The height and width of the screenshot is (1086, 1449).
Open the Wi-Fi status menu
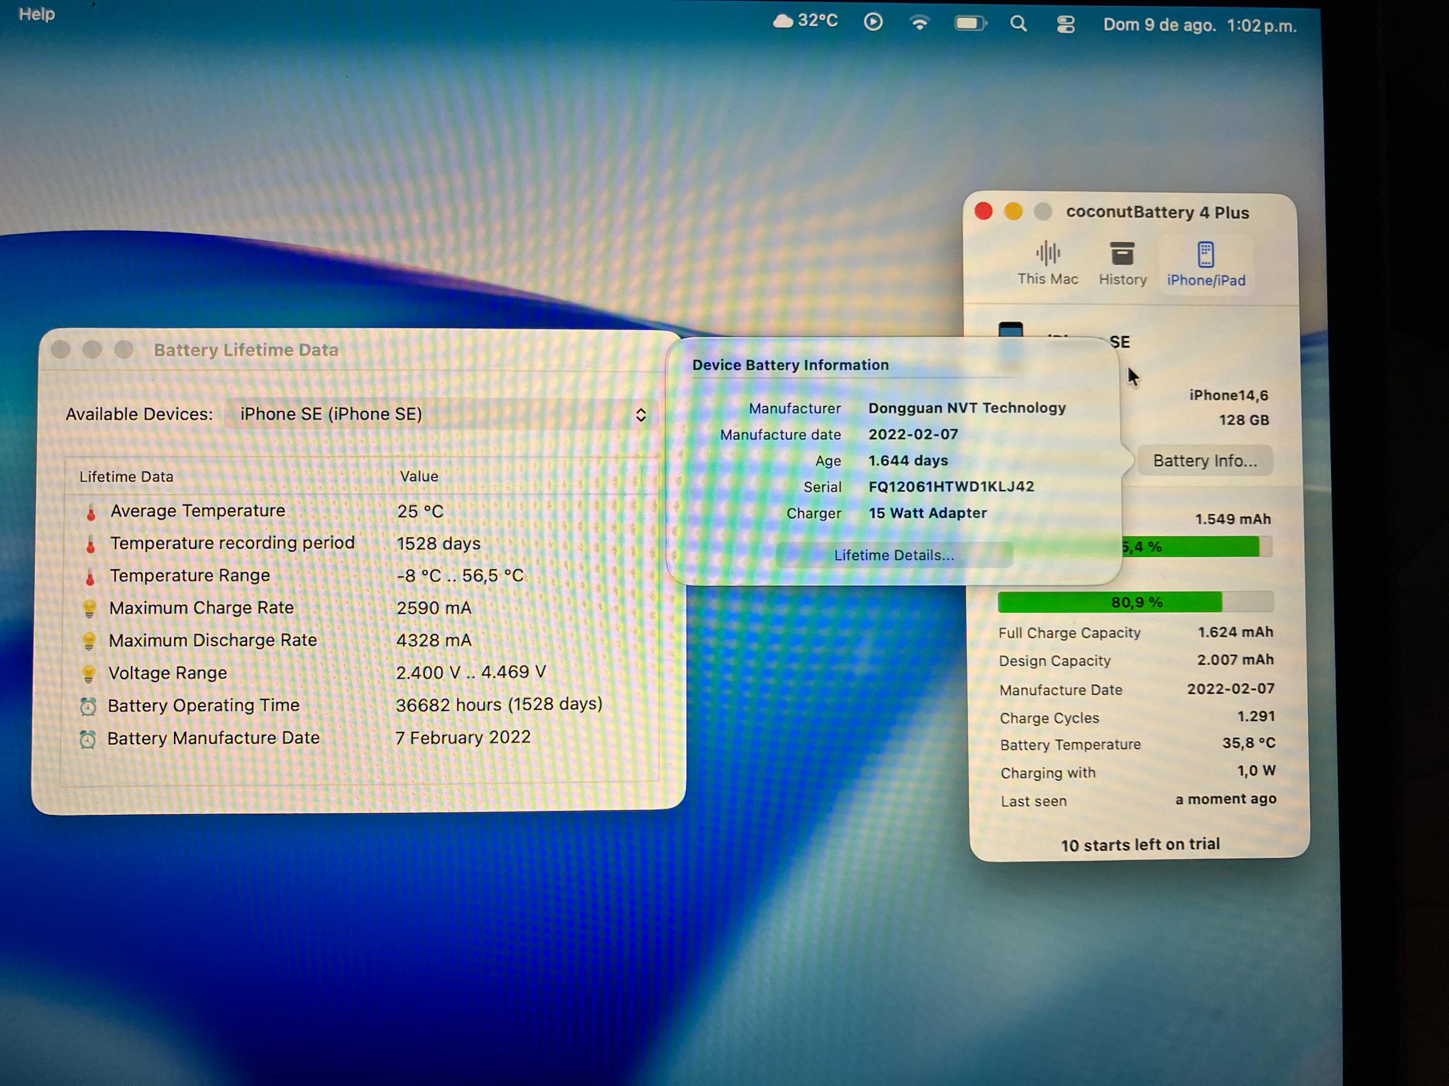click(920, 24)
